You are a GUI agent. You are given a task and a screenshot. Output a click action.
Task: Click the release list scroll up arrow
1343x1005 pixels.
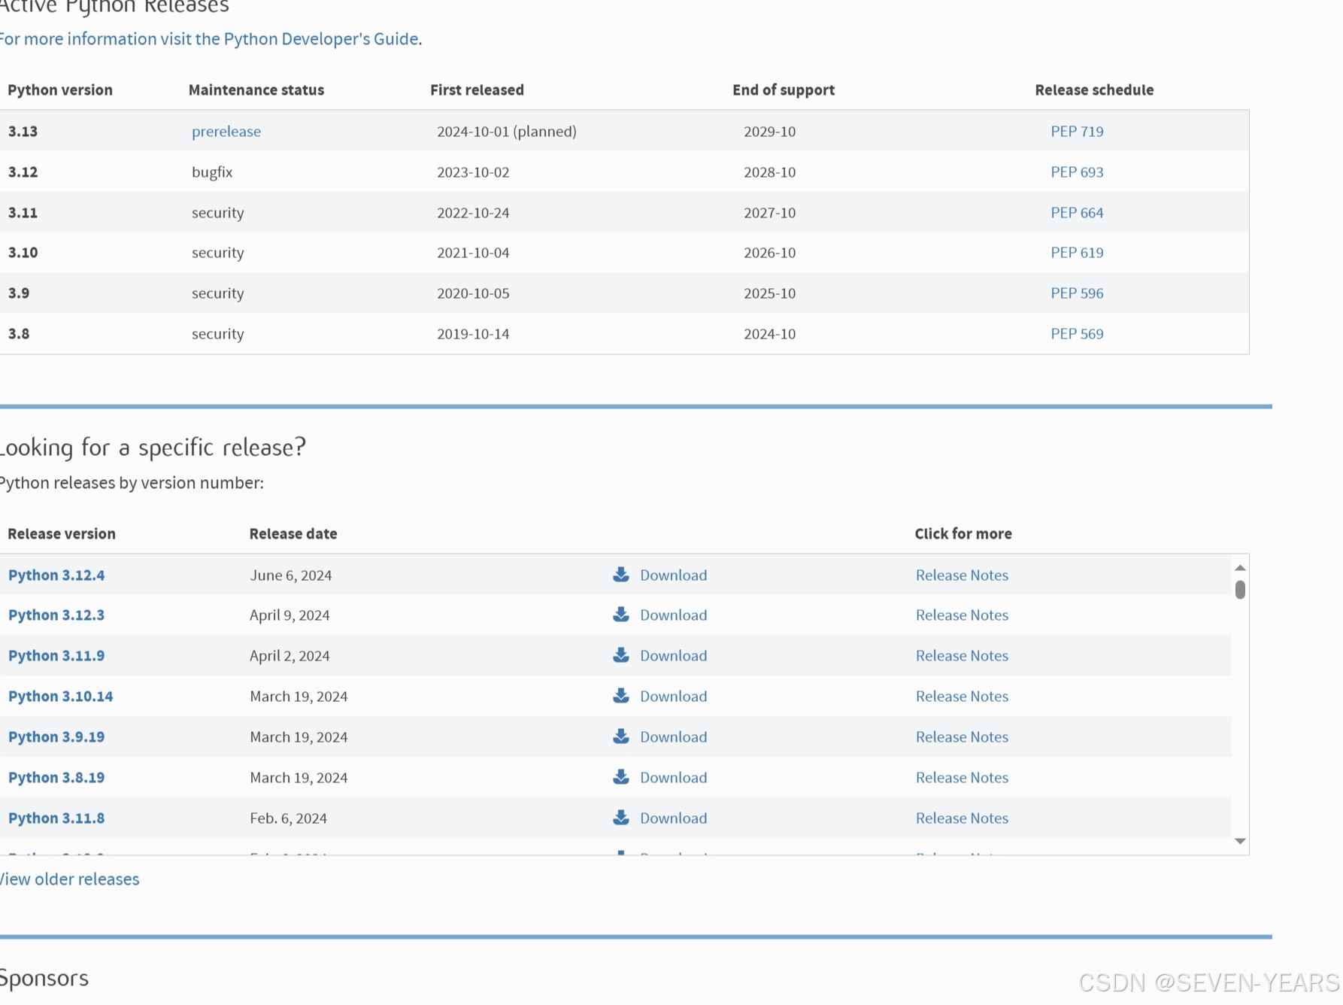pyautogui.click(x=1240, y=568)
